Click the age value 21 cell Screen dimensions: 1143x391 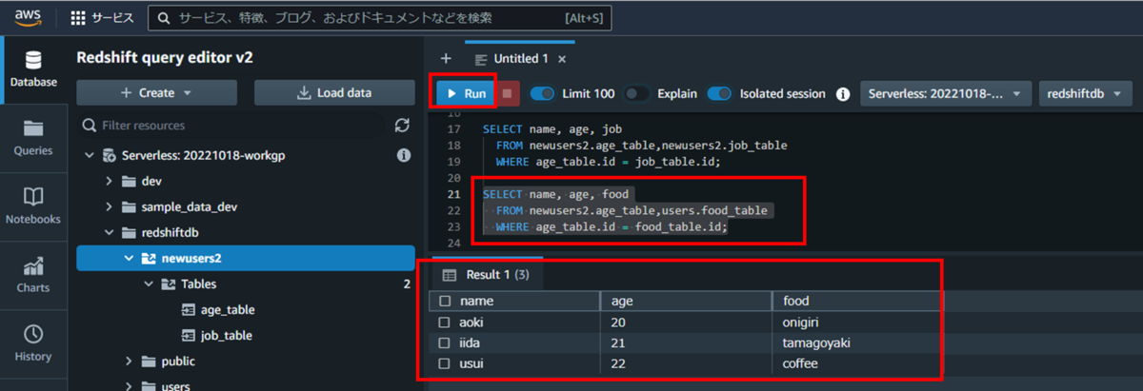[x=686, y=342]
